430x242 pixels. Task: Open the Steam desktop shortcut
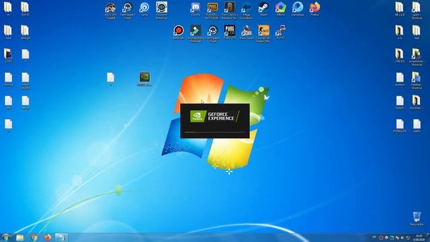pyautogui.click(x=263, y=9)
